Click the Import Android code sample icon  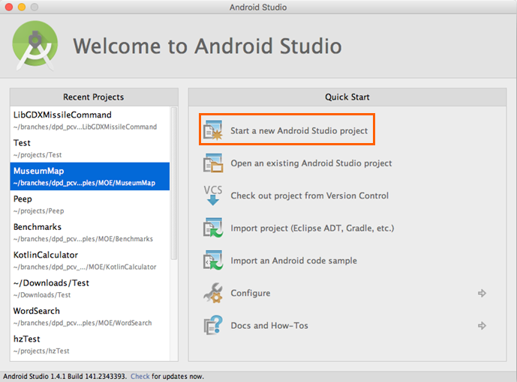[x=212, y=260]
